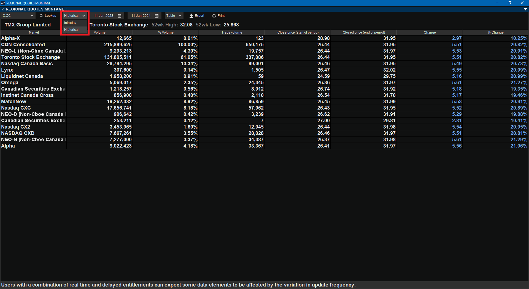Open the X:CC symbol dropdown

point(18,16)
